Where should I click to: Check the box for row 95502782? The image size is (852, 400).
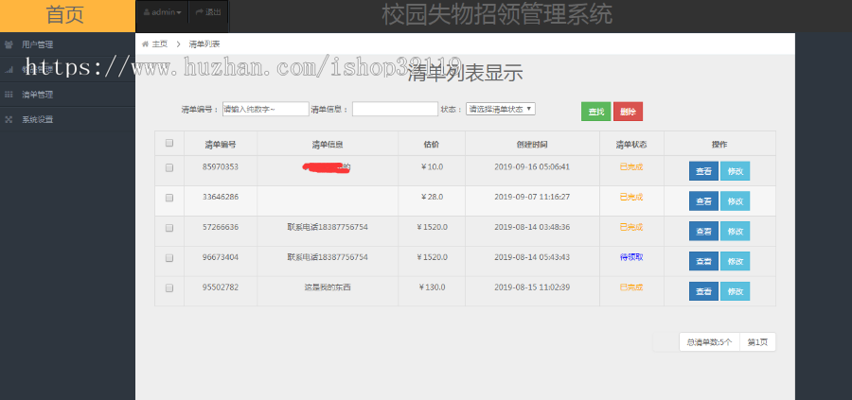pos(169,288)
